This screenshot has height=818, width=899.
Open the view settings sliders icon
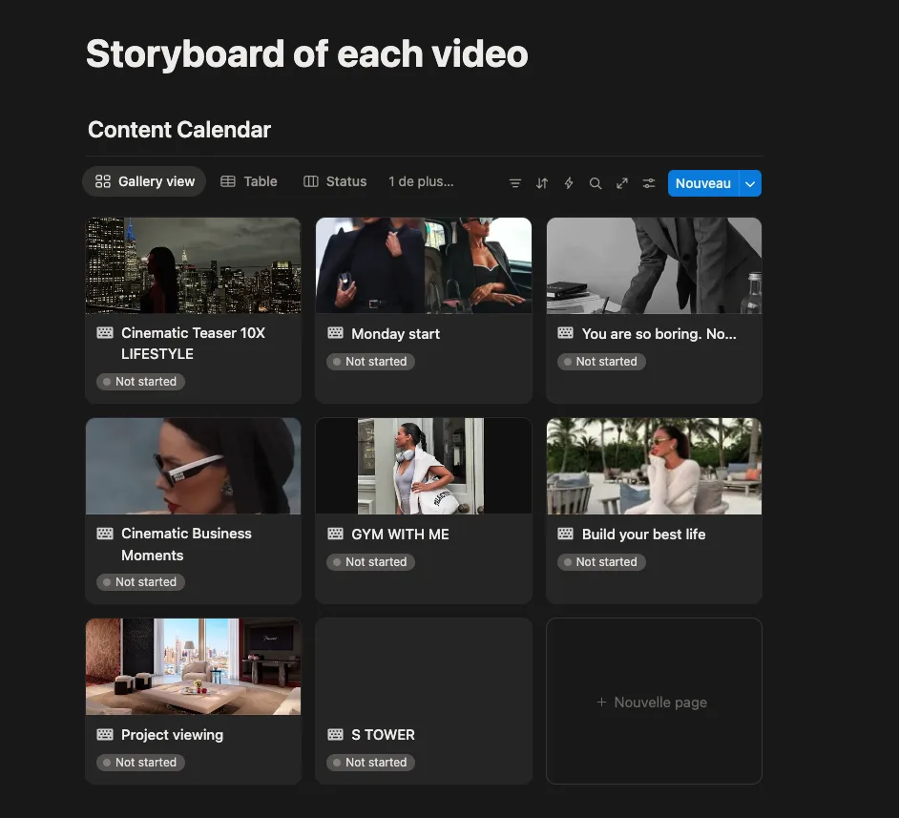(x=649, y=183)
